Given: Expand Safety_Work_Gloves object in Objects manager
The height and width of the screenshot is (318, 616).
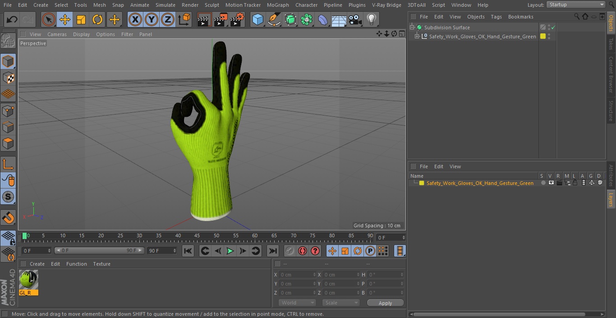Looking at the screenshot, I should (417, 37).
